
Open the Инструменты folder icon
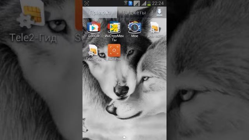pos(114,27)
